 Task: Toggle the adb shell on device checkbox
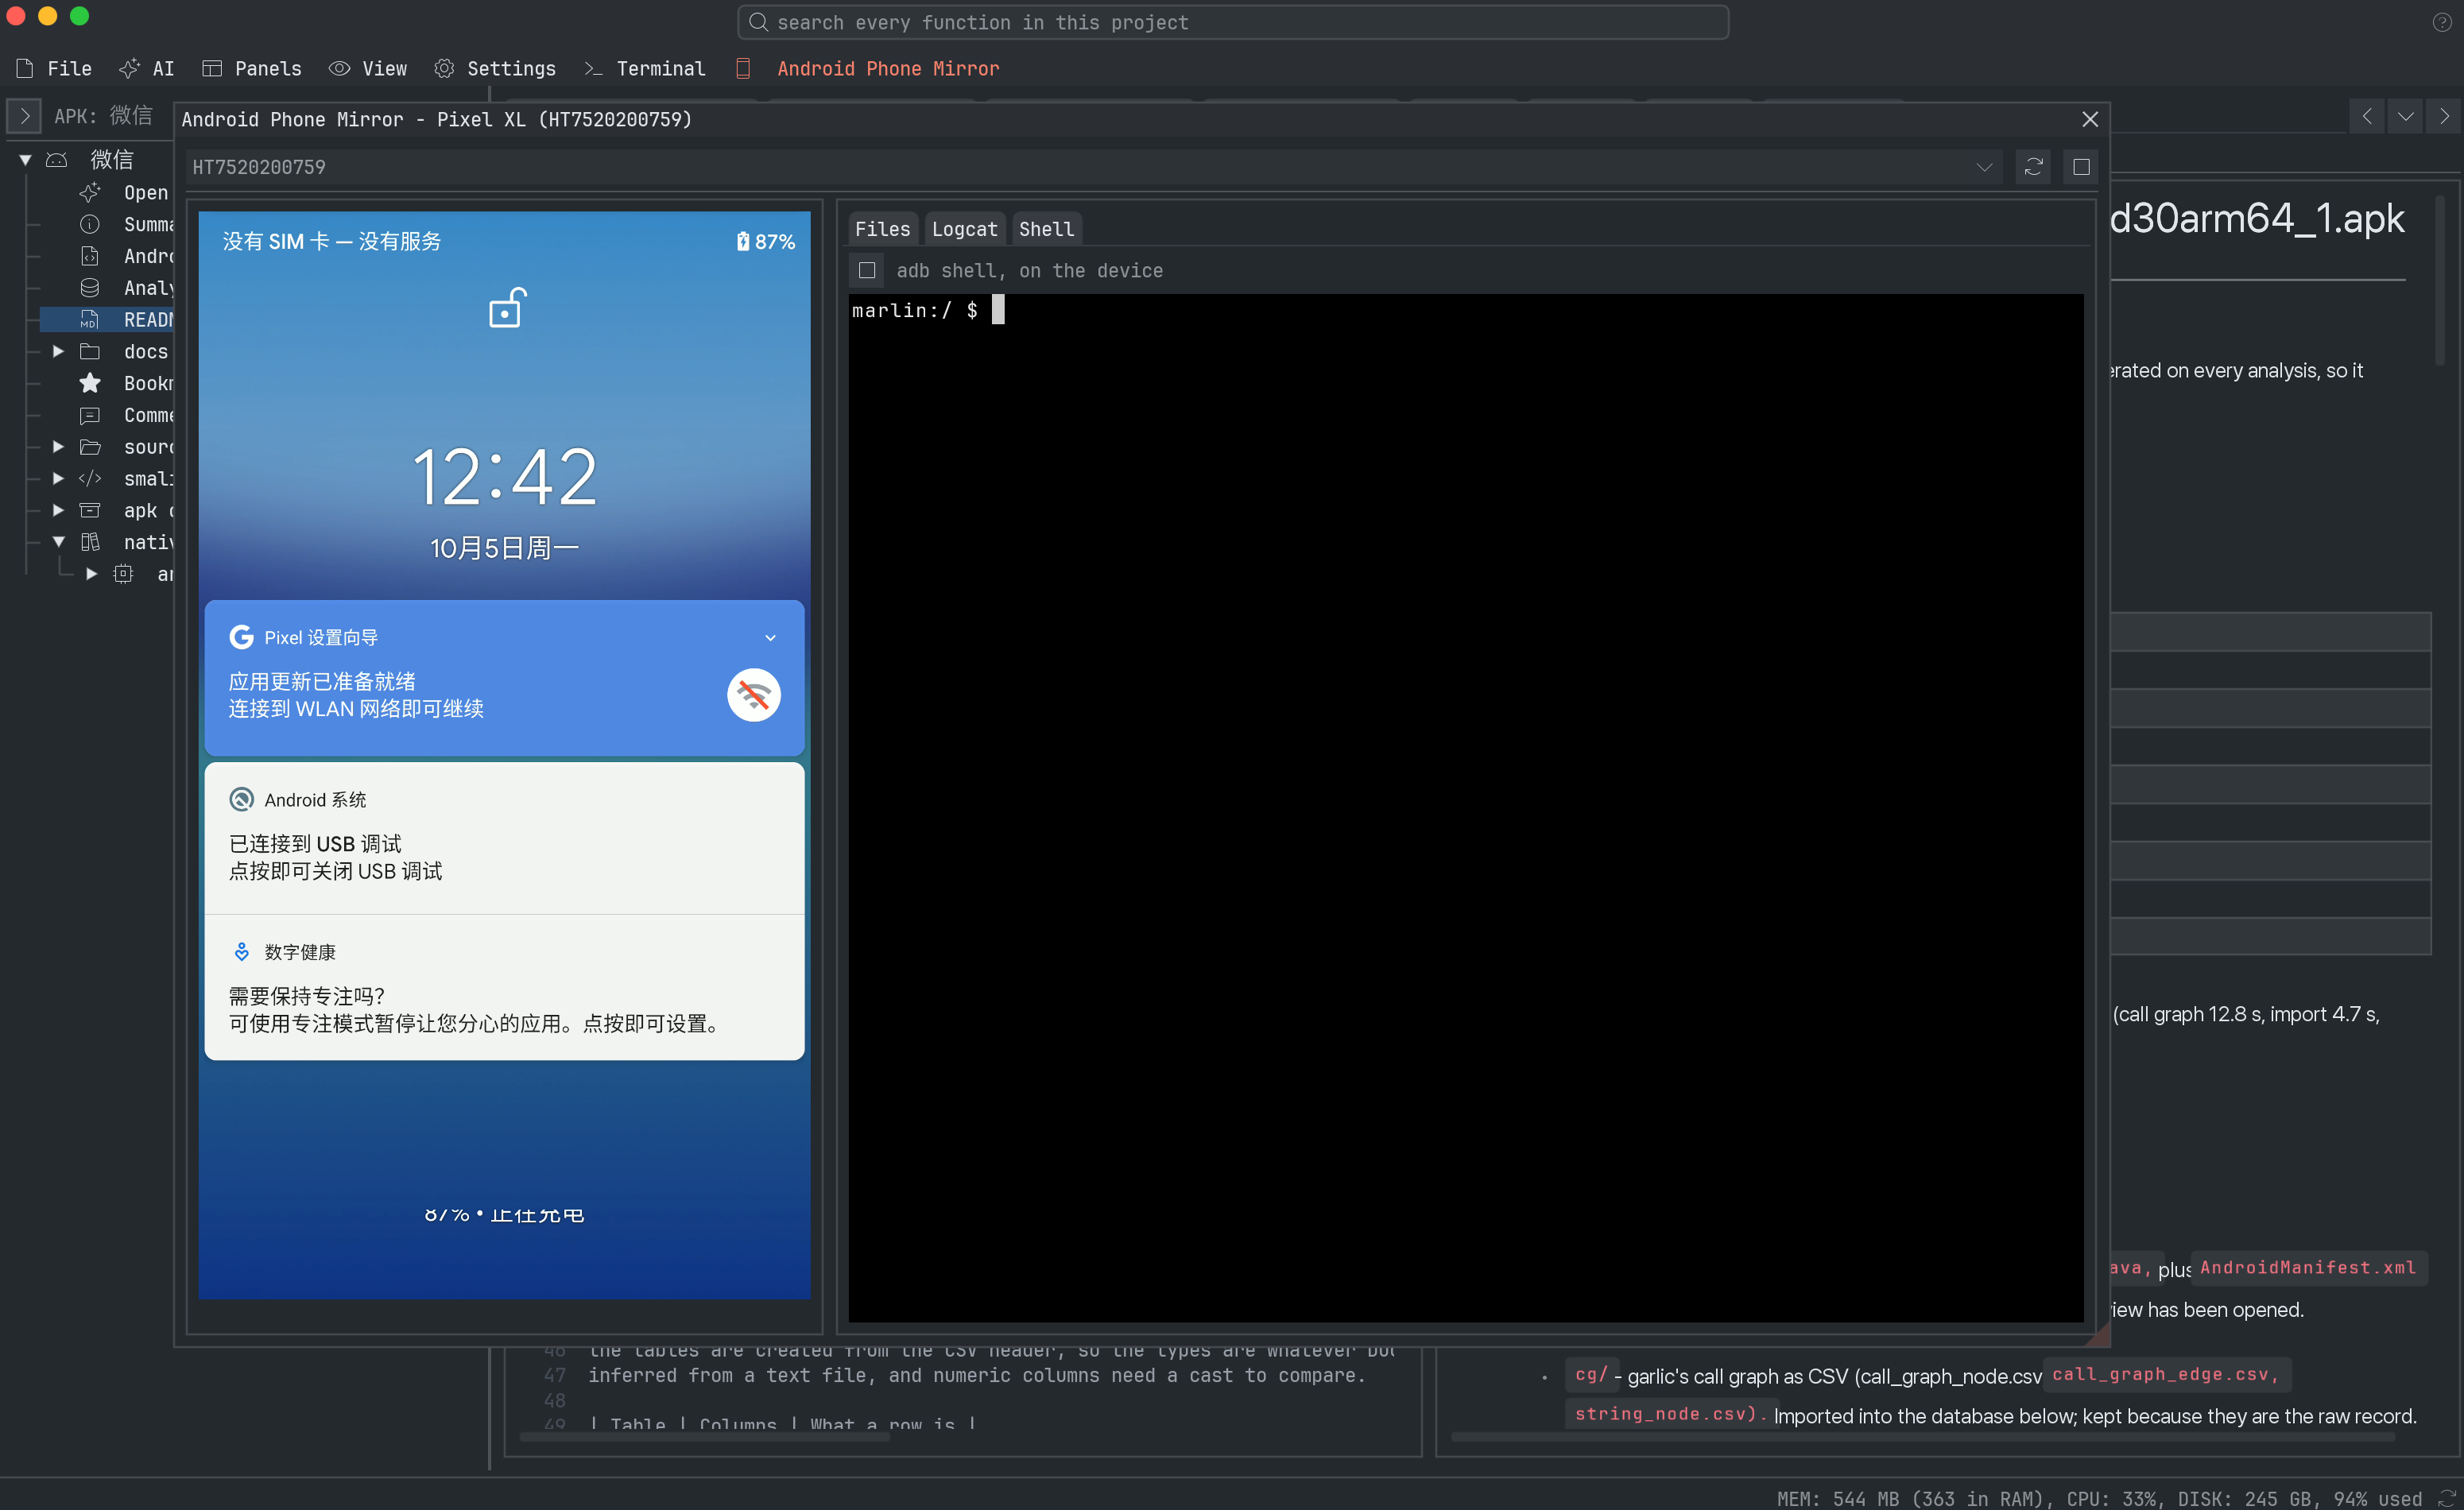(867, 270)
